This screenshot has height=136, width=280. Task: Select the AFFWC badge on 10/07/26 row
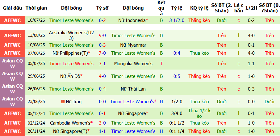12,20
